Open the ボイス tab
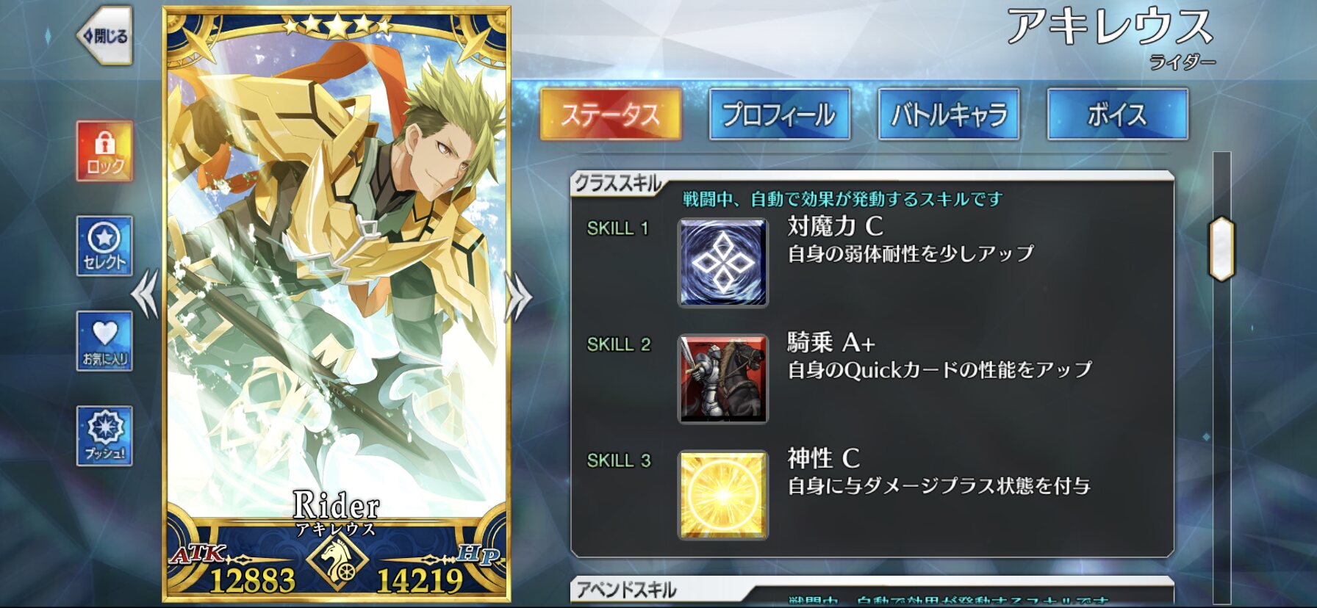The width and height of the screenshot is (1317, 608). click(1117, 114)
